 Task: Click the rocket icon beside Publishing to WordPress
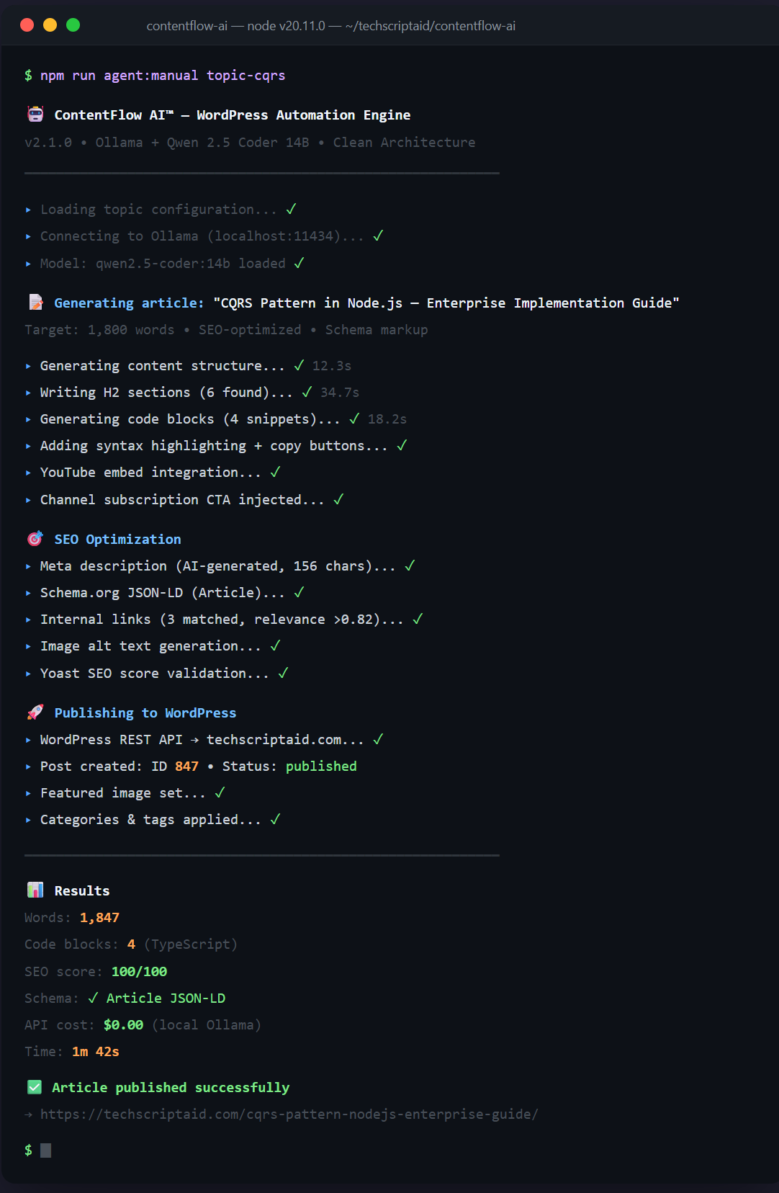[x=34, y=712]
